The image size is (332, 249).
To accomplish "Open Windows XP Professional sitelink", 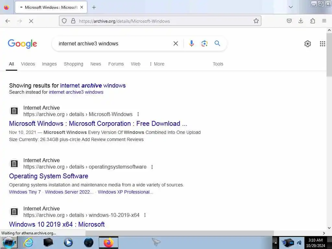I will click(x=125, y=192).
